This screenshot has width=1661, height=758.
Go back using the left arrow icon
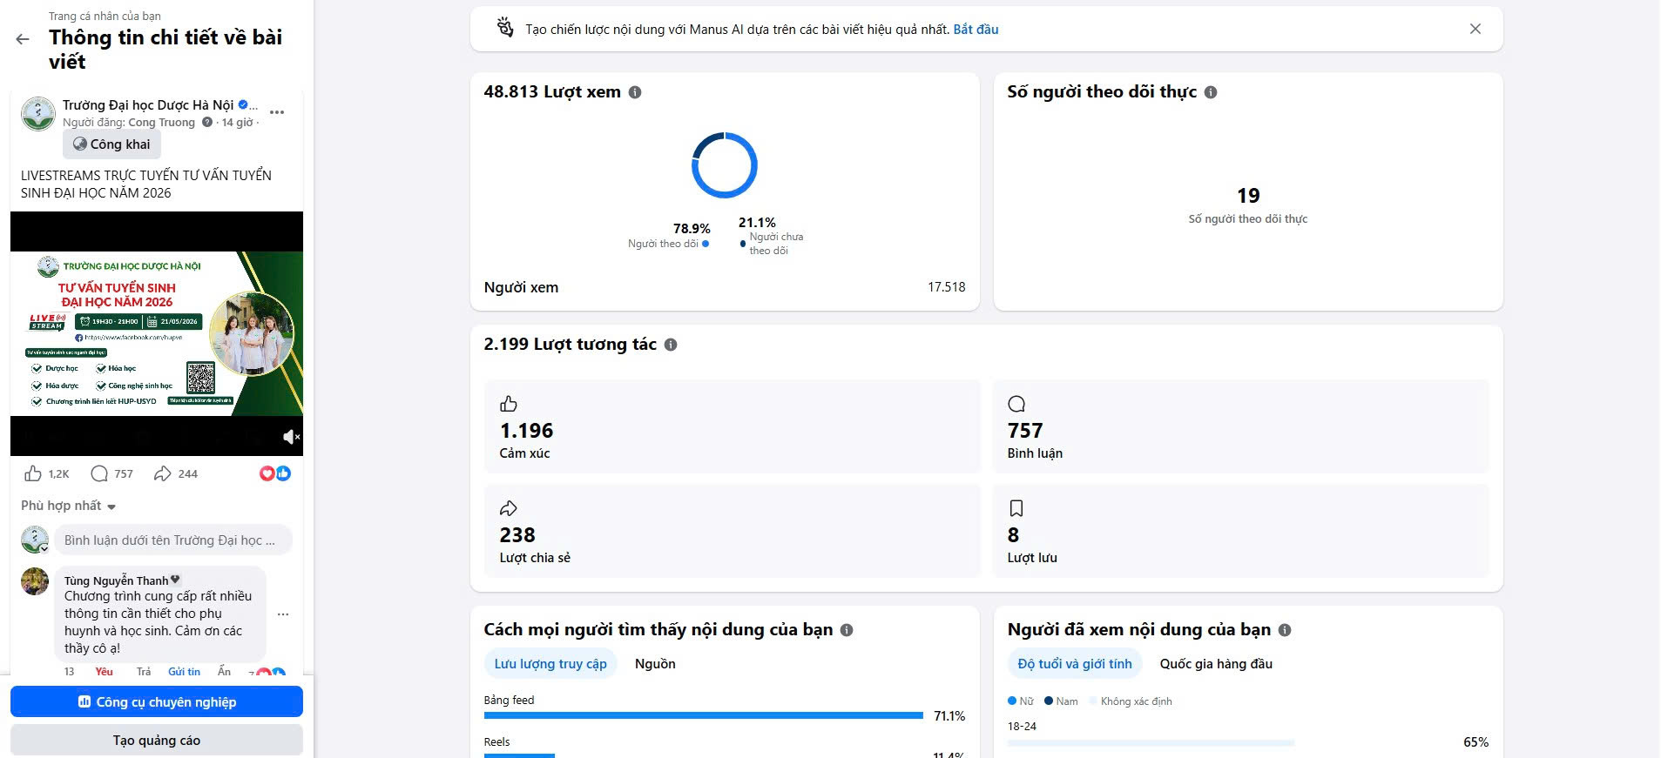pos(23,39)
